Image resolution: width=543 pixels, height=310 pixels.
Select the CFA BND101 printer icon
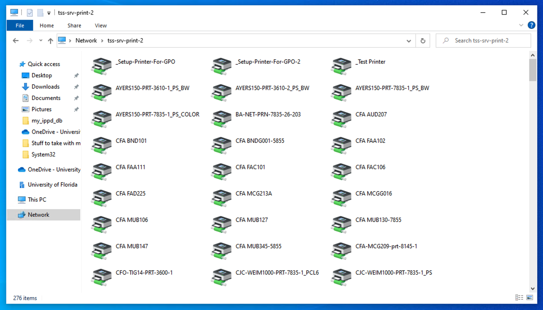(101, 145)
